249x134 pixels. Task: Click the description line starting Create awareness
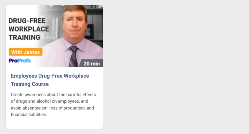[53, 95]
